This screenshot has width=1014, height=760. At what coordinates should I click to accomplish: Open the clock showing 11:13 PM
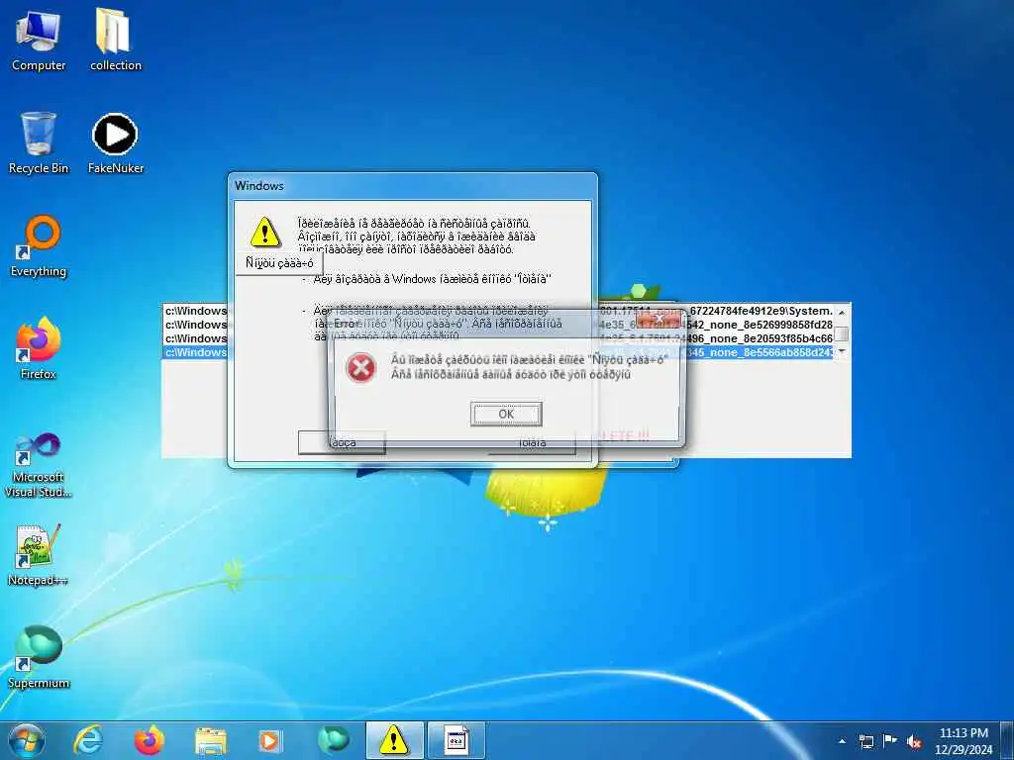click(x=963, y=741)
